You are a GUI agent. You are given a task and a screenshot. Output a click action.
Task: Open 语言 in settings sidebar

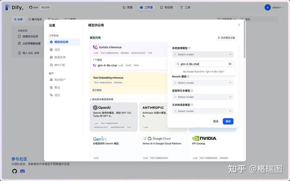[64, 95]
